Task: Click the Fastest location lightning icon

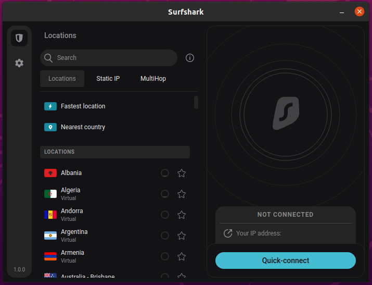Action: click(50, 106)
